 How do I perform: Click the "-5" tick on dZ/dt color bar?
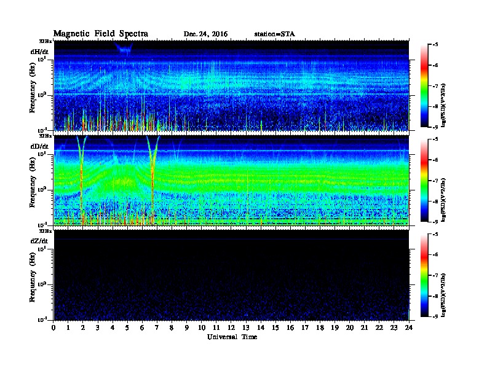(435, 234)
